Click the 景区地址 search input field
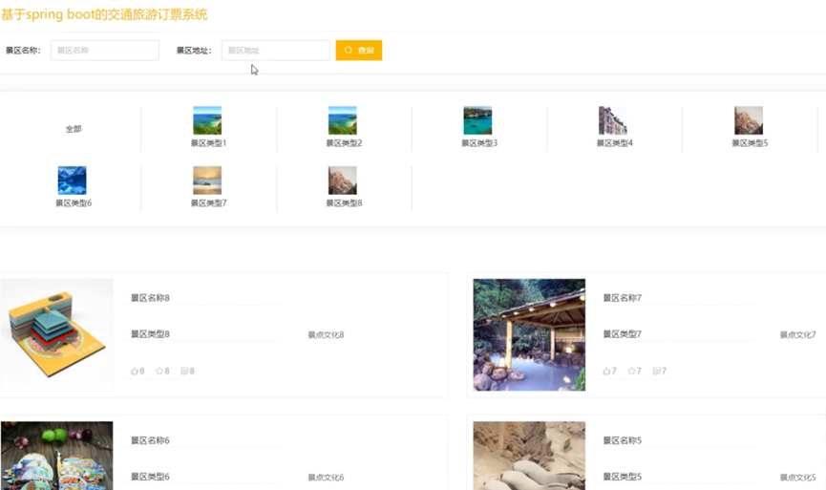Screen dimensions: 826x490 (276, 51)
